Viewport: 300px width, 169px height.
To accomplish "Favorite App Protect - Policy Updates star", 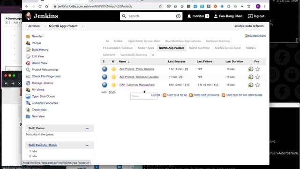I will click(x=257, y=69).
